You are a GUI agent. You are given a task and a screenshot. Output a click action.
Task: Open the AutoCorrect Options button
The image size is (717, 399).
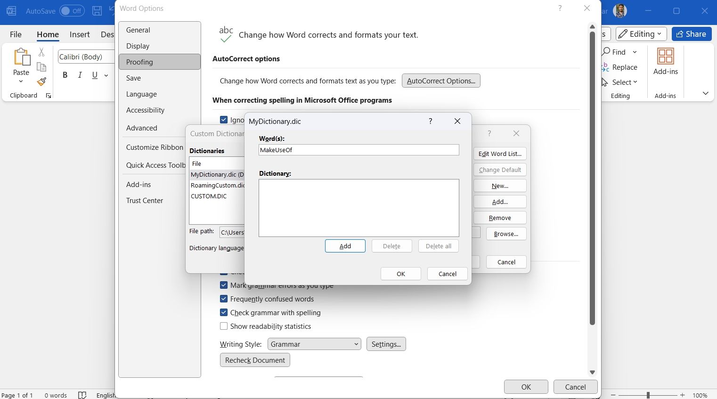click(441, 81)
